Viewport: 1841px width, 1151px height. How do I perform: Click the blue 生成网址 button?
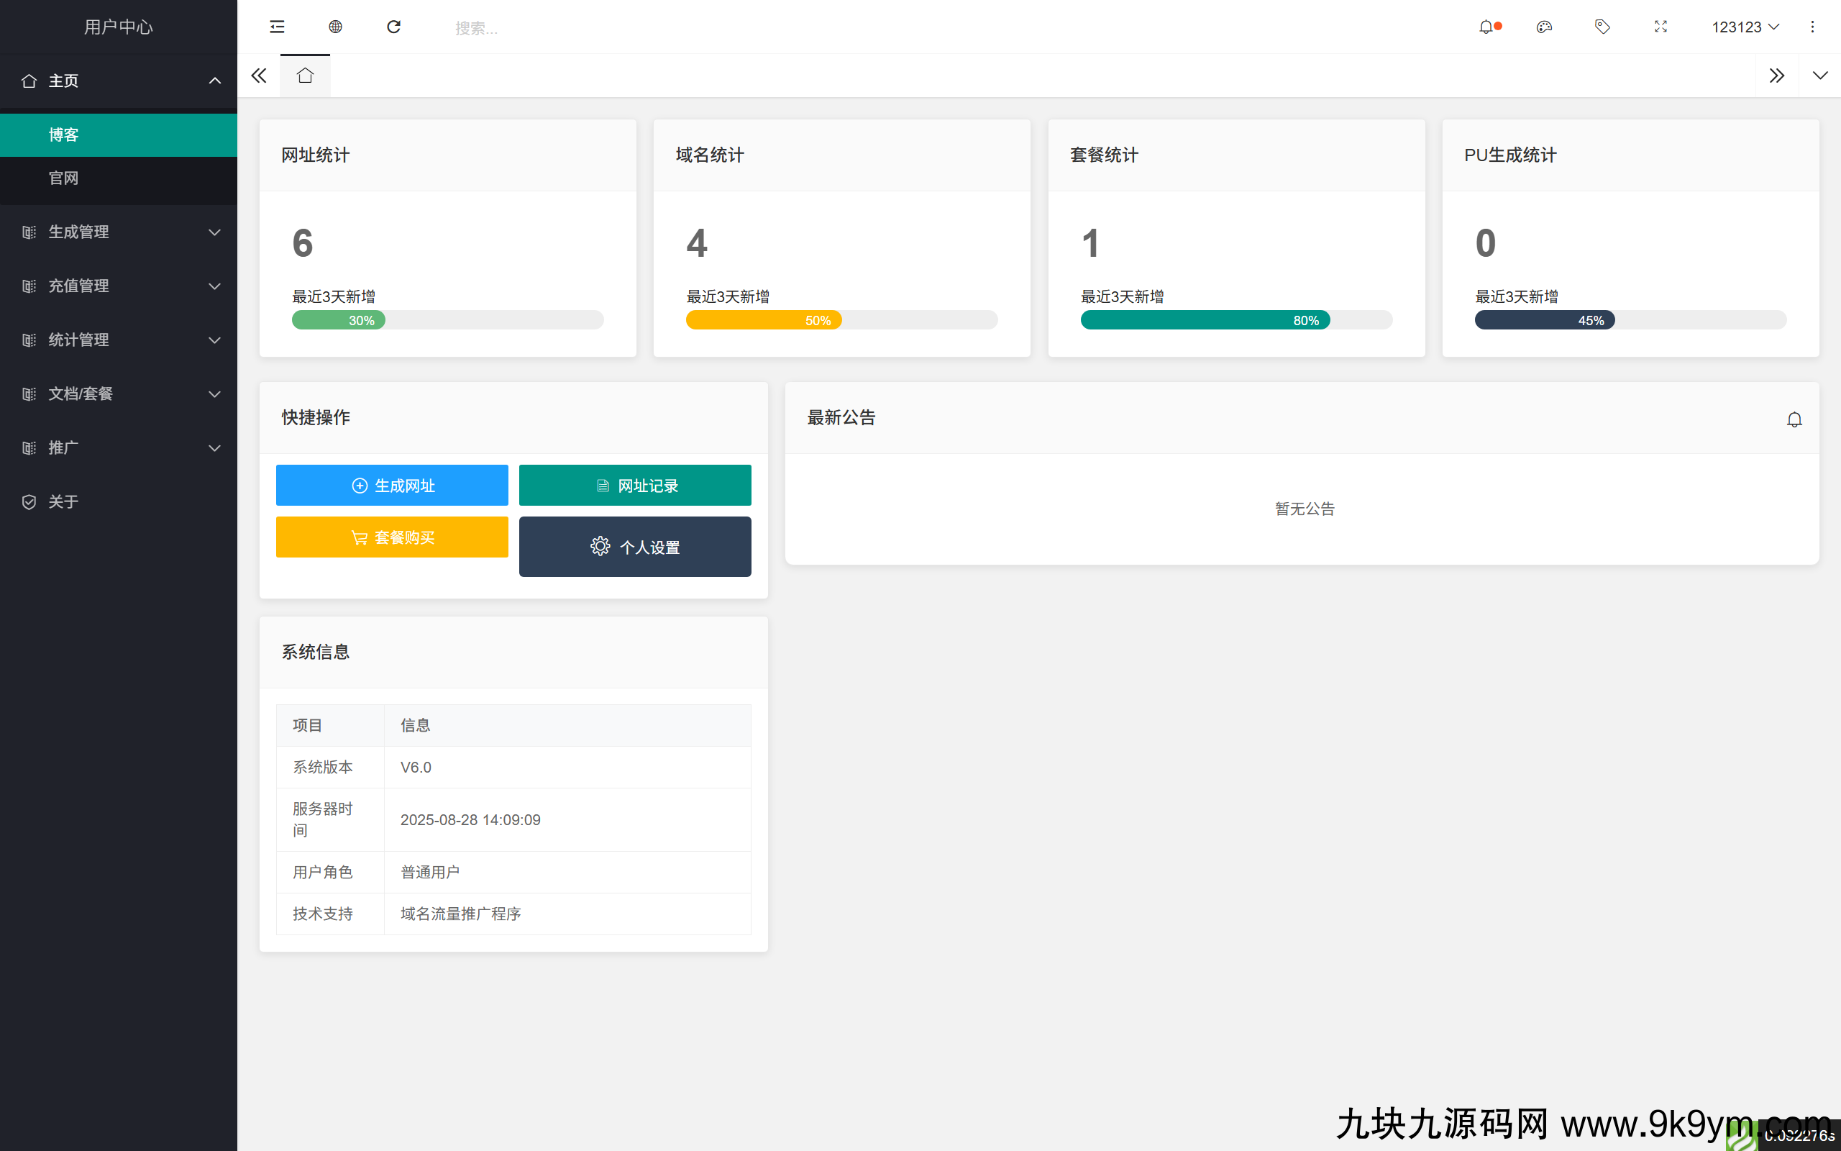click(x=392, y=486)
